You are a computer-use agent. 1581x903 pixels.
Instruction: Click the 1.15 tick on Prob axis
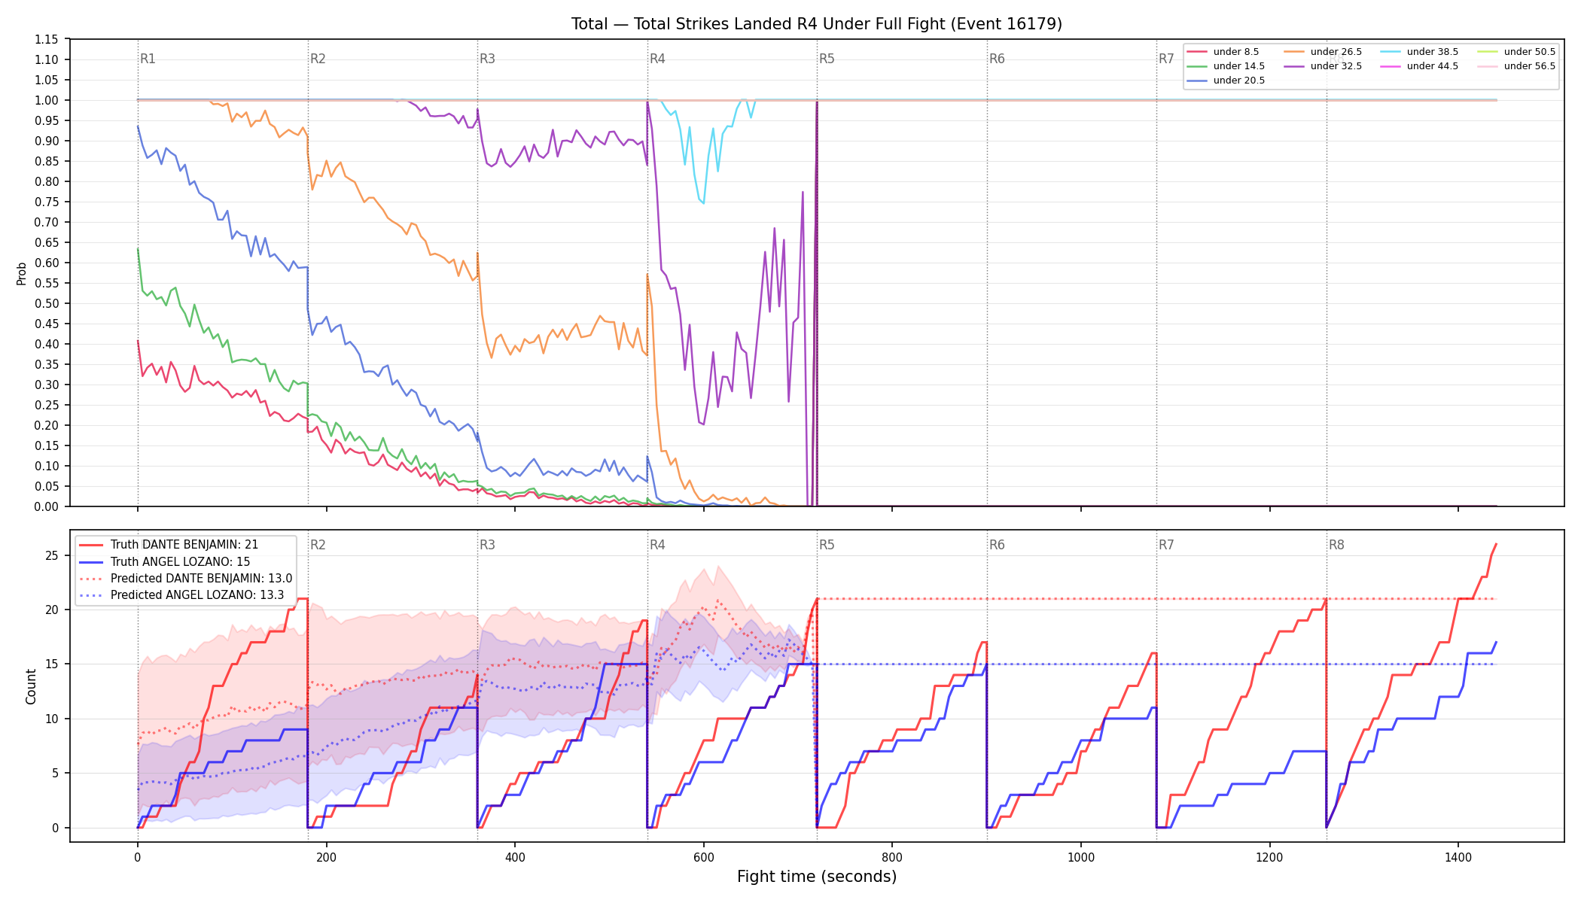[x=47, y=39]
